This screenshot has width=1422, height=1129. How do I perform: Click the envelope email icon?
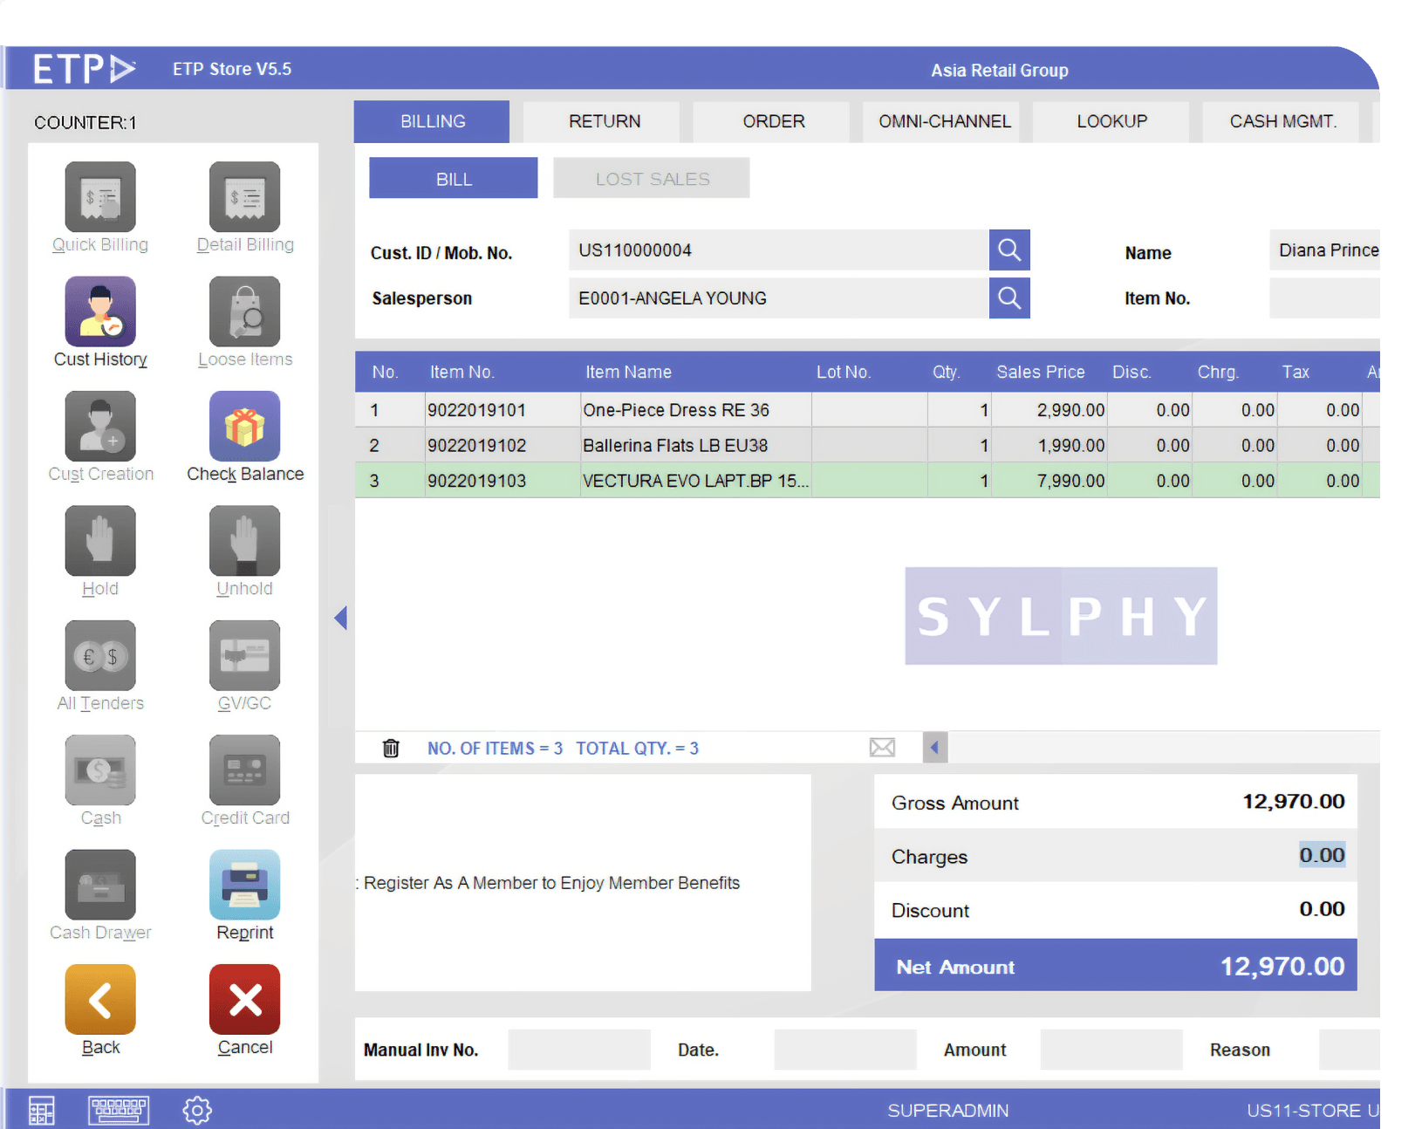(x=882, y=748)
